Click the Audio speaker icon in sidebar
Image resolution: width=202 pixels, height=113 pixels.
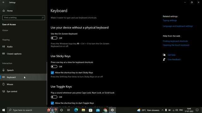pyautogui.click(x=3, y=46)
